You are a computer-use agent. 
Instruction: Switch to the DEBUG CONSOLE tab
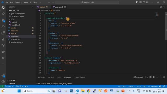pos(79,77)
